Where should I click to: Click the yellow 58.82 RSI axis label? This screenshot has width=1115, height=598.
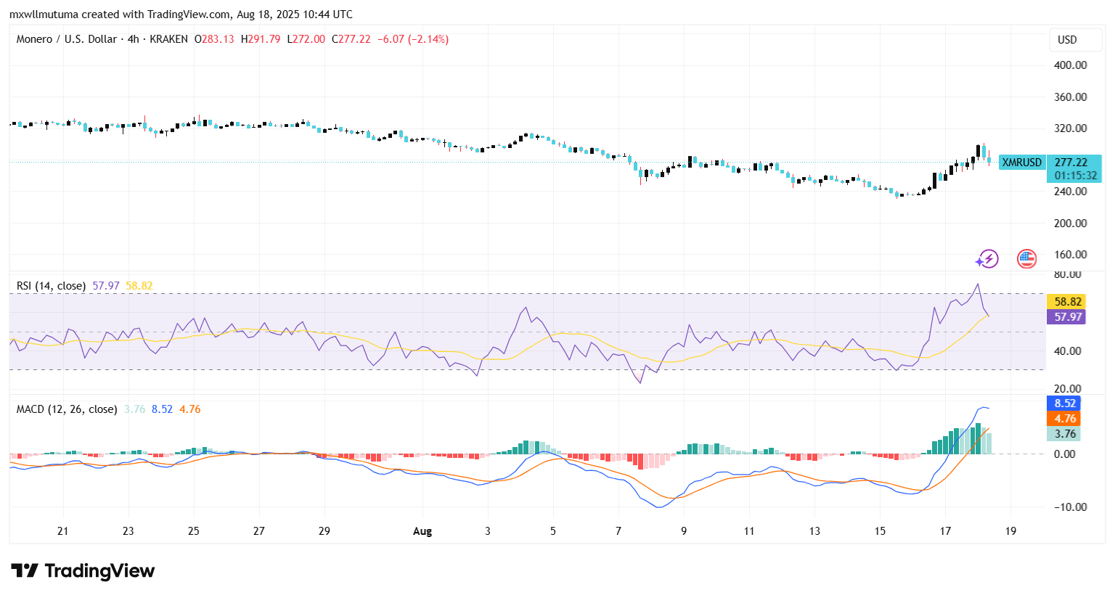(x=1067, y=302)
